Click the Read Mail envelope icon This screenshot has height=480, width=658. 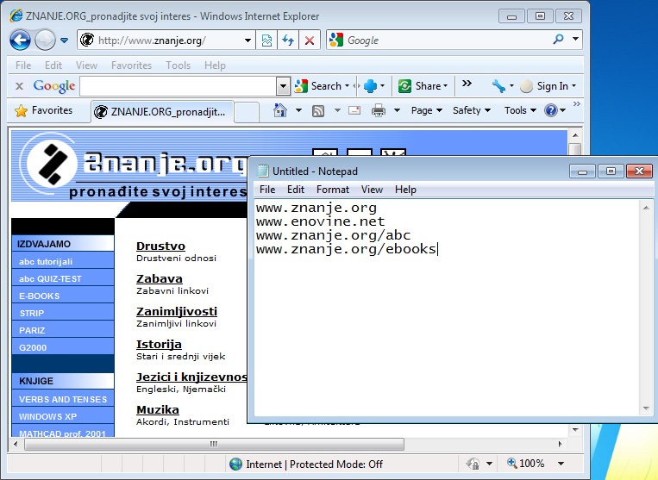[354, 110]
